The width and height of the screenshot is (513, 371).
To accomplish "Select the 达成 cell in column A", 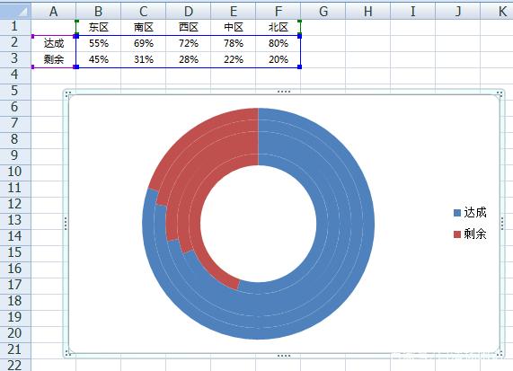I will 54,43.
